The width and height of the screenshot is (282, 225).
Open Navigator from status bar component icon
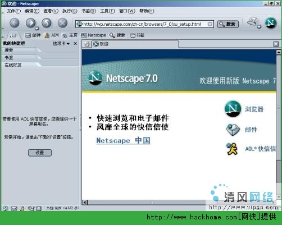pos(5,208)
